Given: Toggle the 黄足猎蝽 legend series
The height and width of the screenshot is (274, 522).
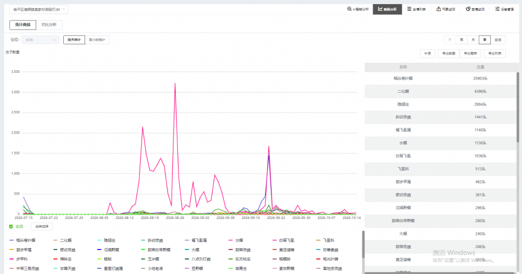Looking at the screenshot, I should [x=283, y=250].
